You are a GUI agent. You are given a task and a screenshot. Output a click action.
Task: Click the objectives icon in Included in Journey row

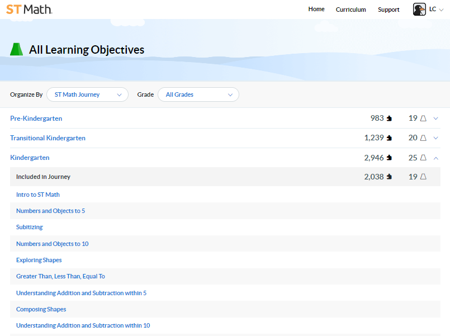click(x=423, y=177)
